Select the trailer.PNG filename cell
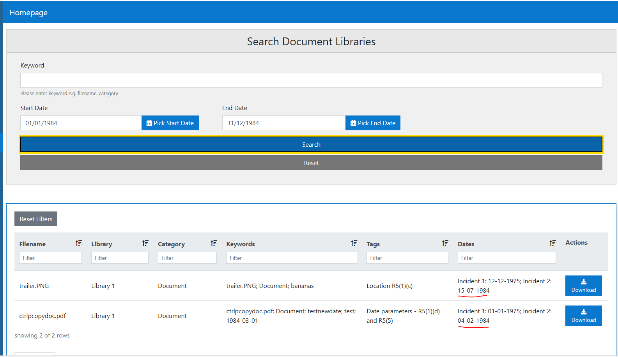 (x=34, y=286)
